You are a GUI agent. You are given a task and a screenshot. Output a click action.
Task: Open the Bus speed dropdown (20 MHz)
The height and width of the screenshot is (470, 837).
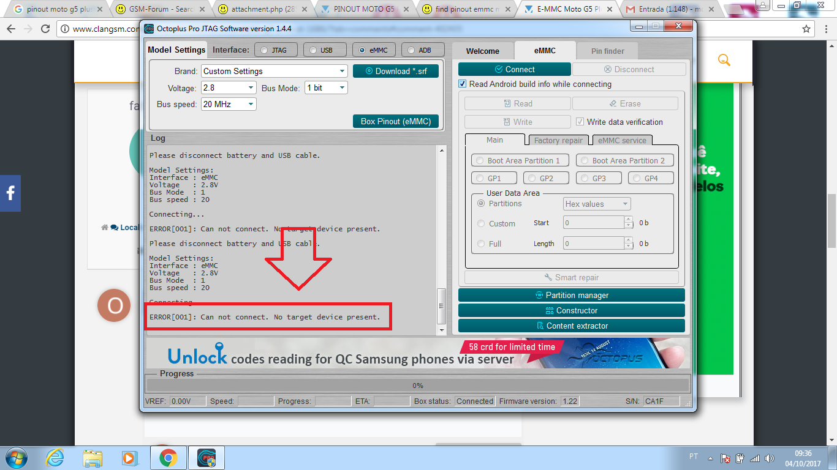point(229,104)
